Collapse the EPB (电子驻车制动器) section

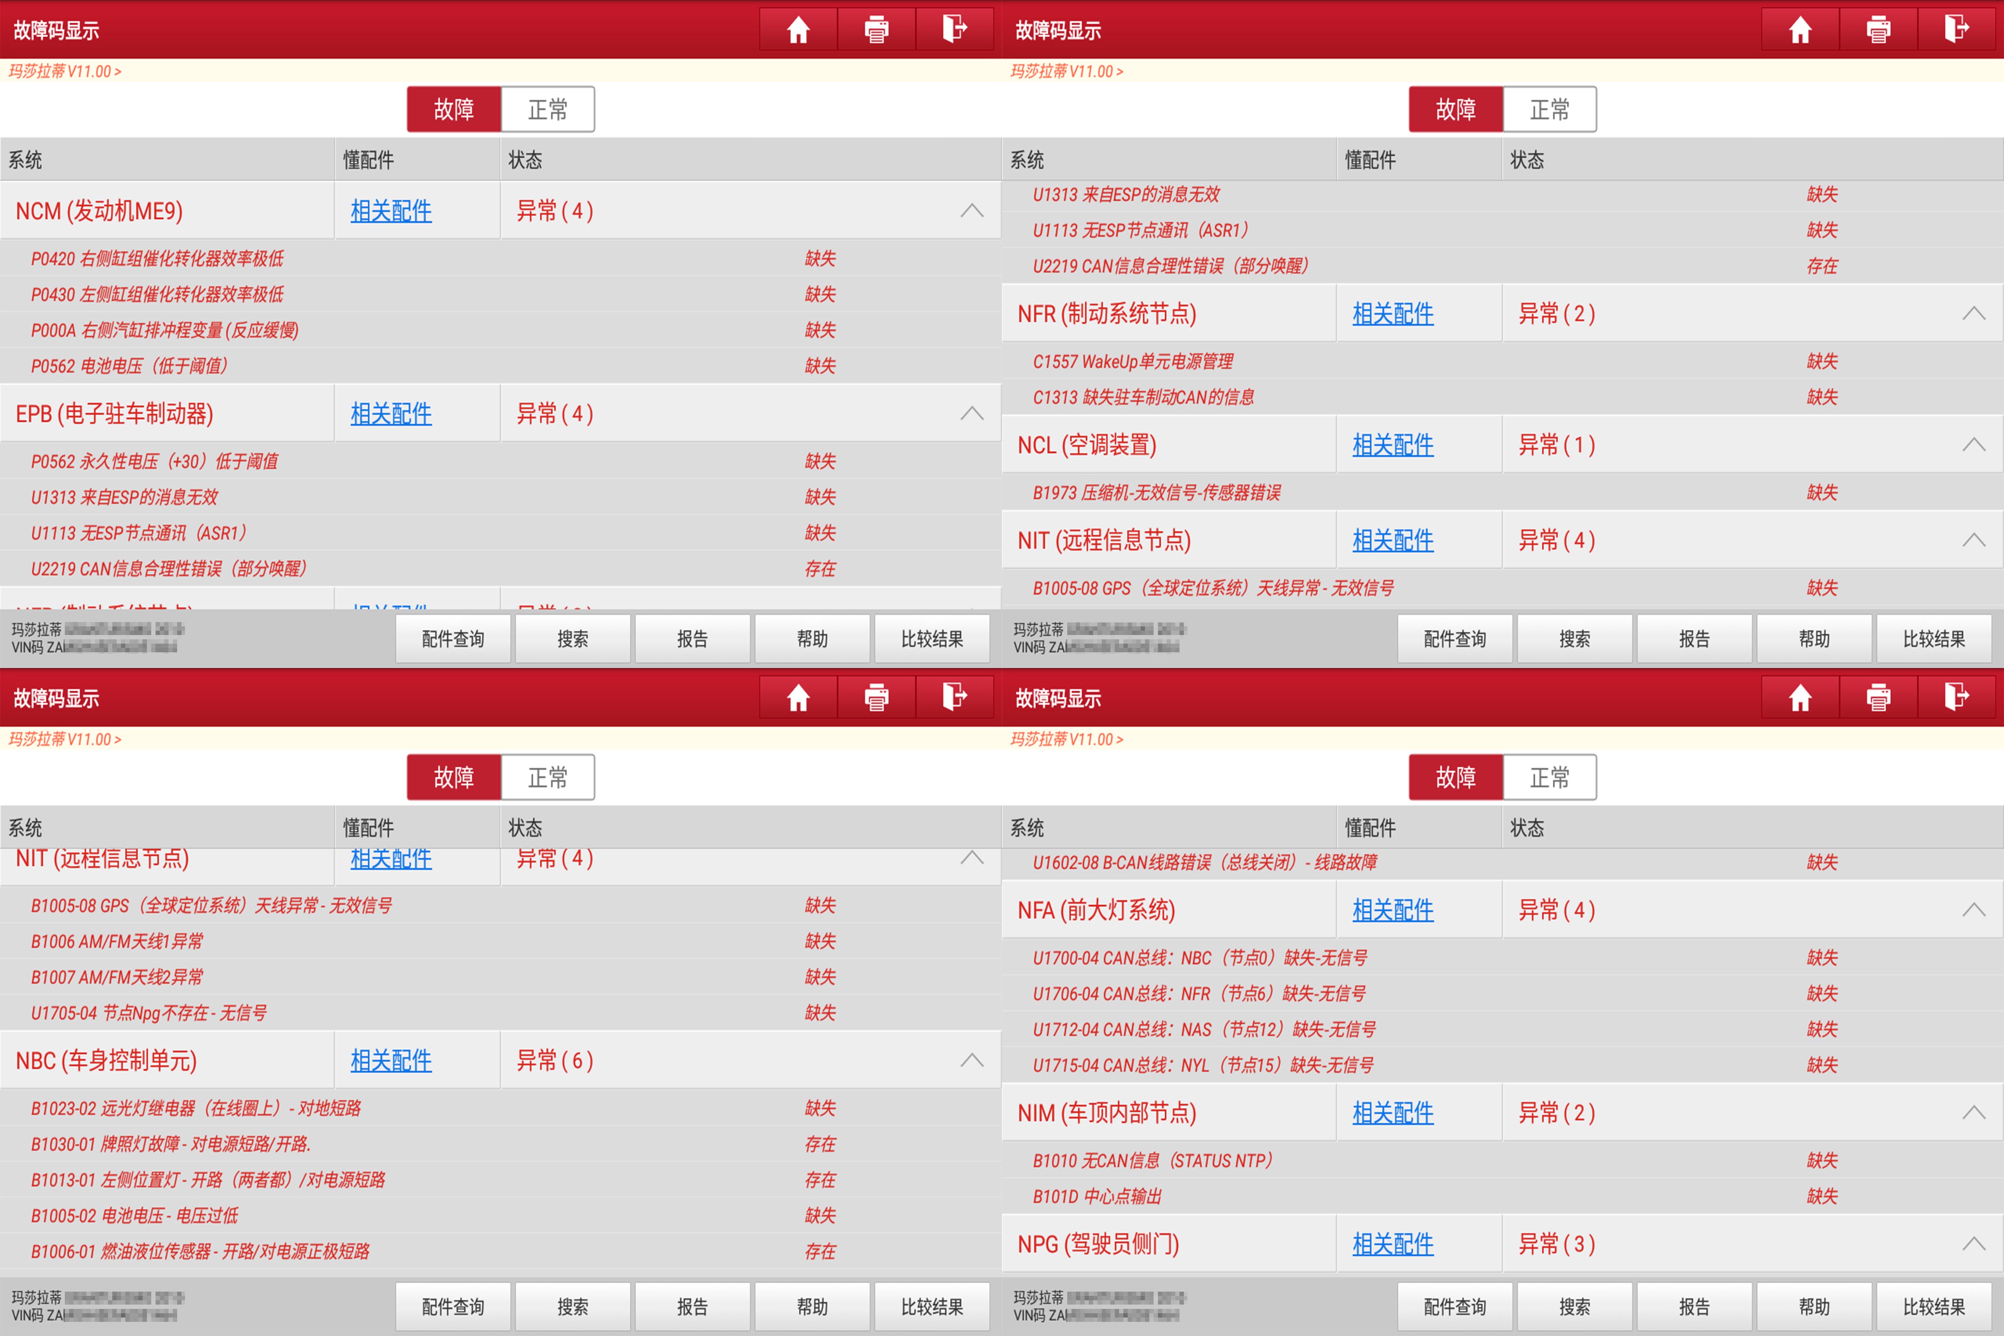971,413
